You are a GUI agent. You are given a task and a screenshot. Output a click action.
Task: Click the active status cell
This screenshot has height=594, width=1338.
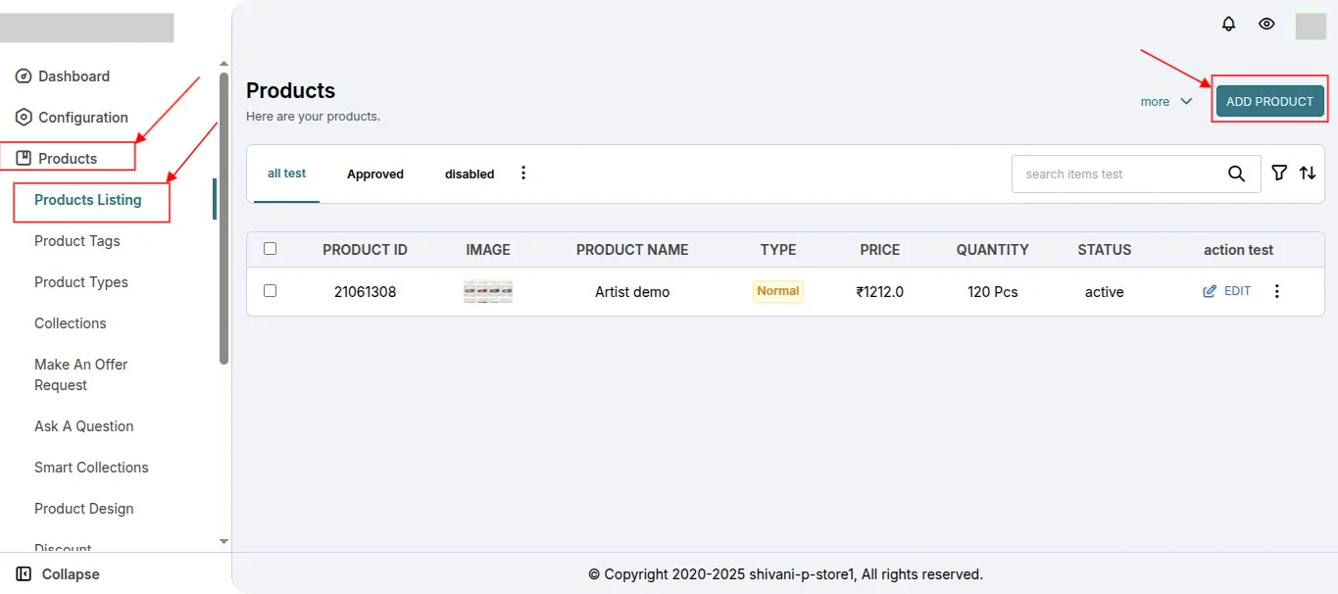tap(1105, 292)
